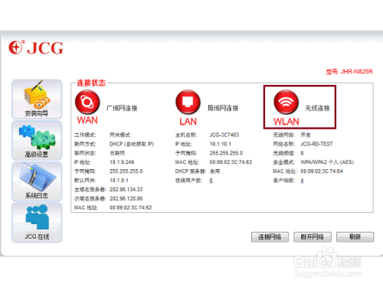Select the default gateway value 10.1.9.1
Viewport: 383px width, 287px height.
coord(119,181)
